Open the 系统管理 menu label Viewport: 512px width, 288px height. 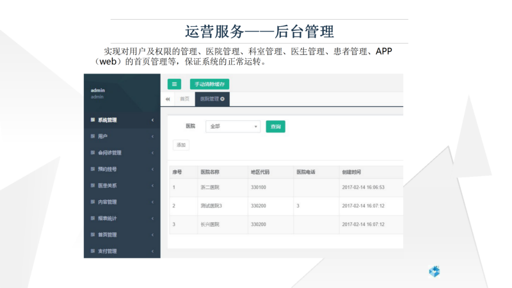[x=108, y=120]
